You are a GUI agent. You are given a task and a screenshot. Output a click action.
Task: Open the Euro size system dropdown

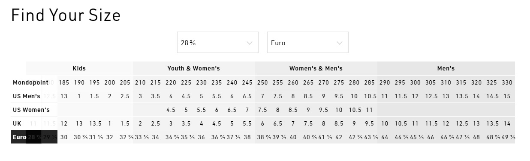[x=307, y=42]
